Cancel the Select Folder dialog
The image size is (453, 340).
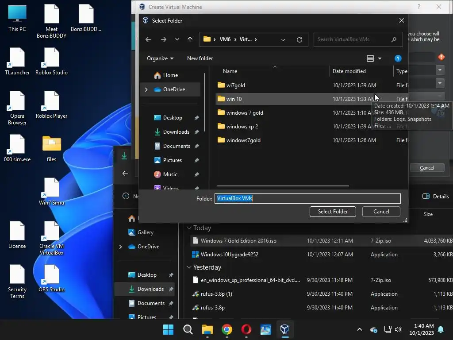381,212
